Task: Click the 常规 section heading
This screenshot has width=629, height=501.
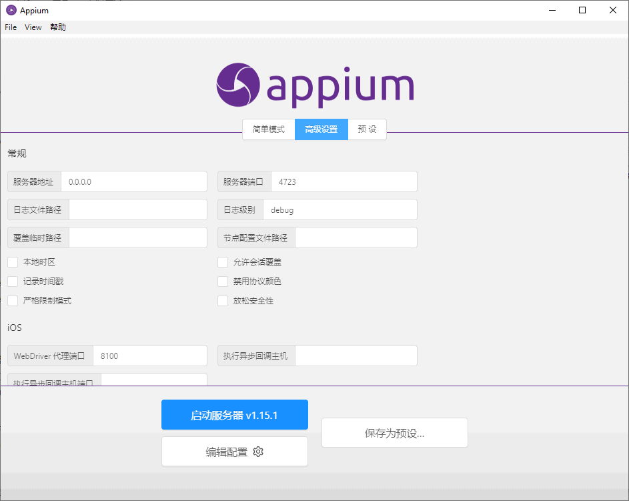Action: pos(17,153)
